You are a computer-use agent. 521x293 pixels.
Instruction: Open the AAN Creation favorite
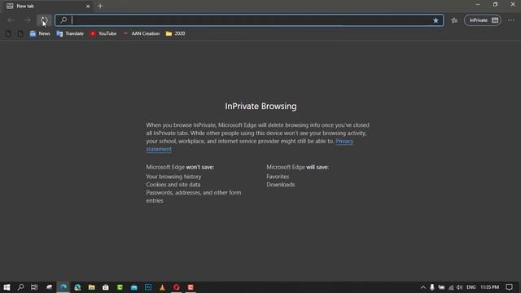click(141, 33)
